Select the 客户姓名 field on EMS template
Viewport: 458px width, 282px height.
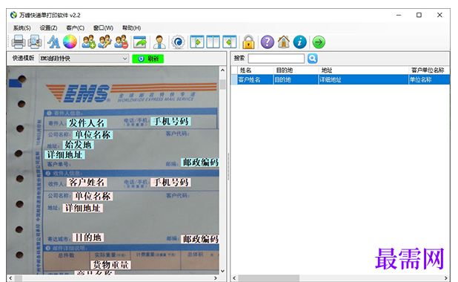87,183
